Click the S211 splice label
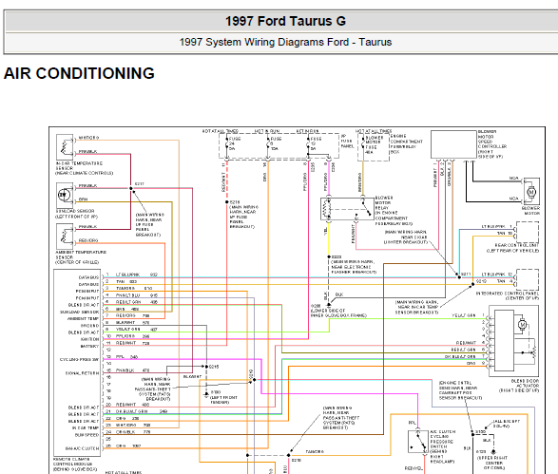The width and height of the screenshot is (558, 474). 466,275
